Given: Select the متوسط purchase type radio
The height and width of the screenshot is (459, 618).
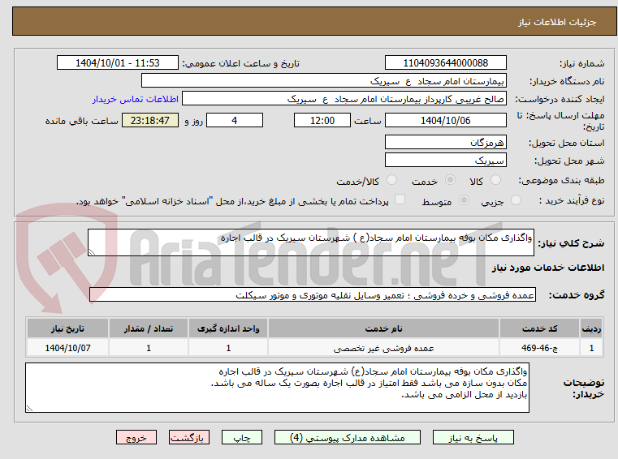Looking at the screenshot, I should [465, 200].
